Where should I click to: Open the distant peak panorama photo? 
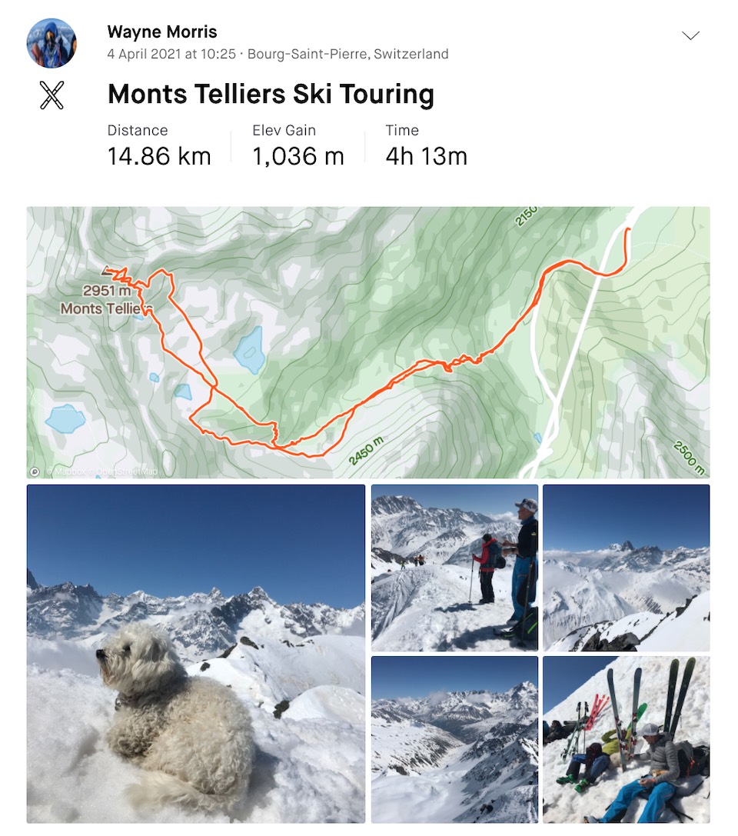click(626, 568)
